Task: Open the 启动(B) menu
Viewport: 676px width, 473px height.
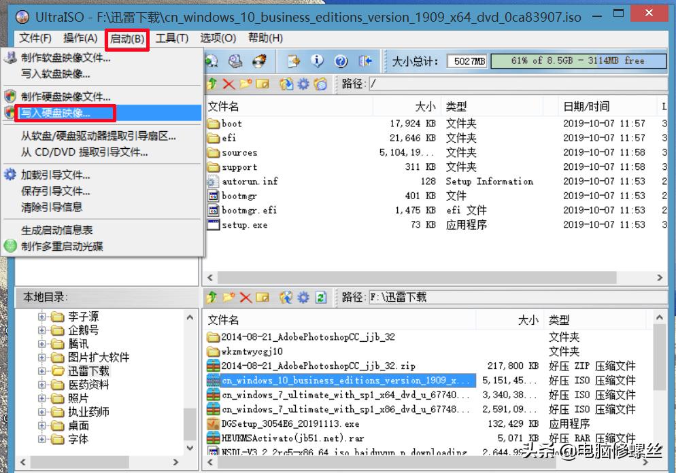Action: pyautogui.click(x=126, y=39)
